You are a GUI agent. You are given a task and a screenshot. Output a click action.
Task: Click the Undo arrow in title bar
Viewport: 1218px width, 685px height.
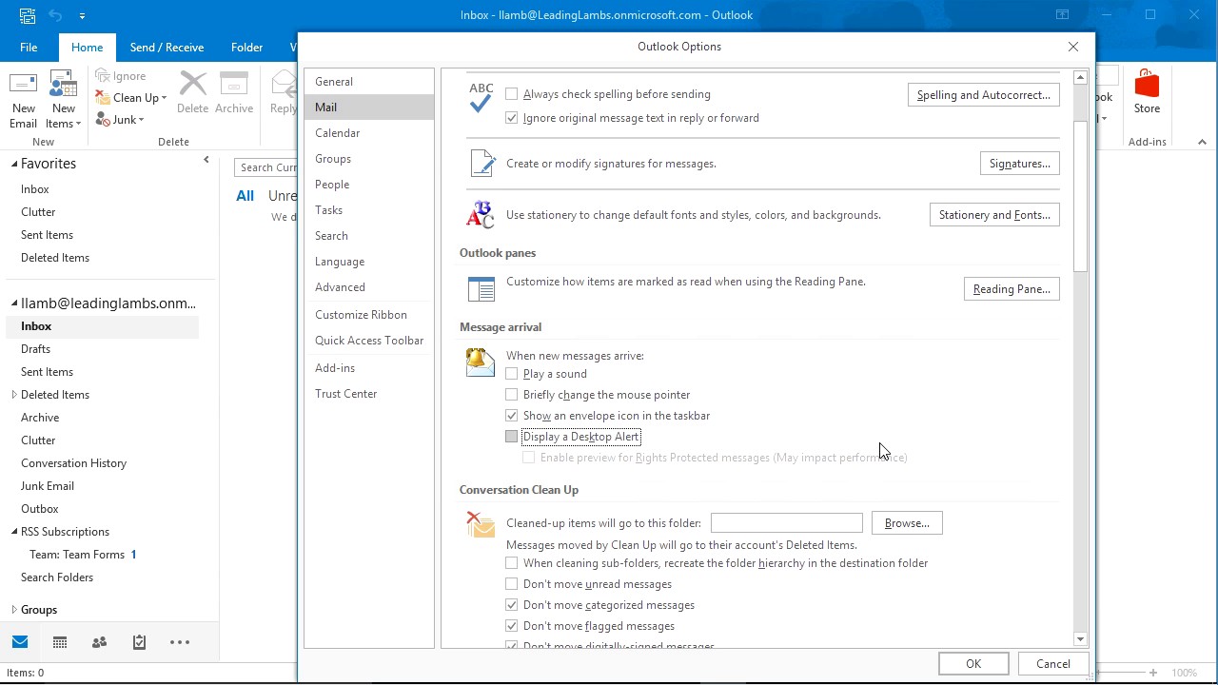pos(55,15)
